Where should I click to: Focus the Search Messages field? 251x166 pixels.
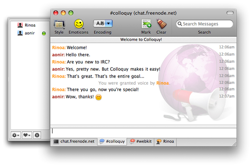[x=205, y=24]
